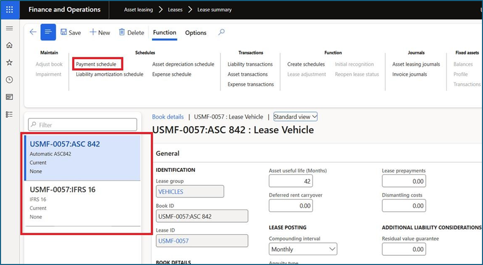
Task: Open Favorites star in the sidebar
Action: (x=9, y=62)
